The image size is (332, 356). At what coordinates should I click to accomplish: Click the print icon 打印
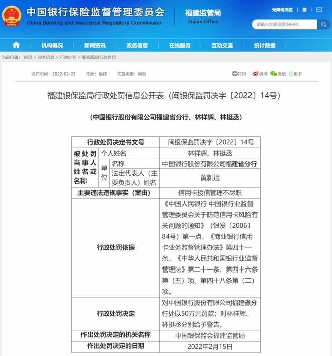point(239,74)
